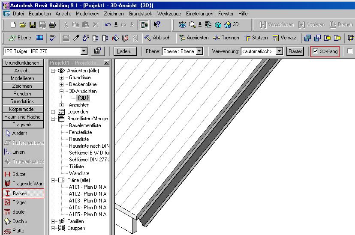Run the ABC spell check icon

coord(53,38)
